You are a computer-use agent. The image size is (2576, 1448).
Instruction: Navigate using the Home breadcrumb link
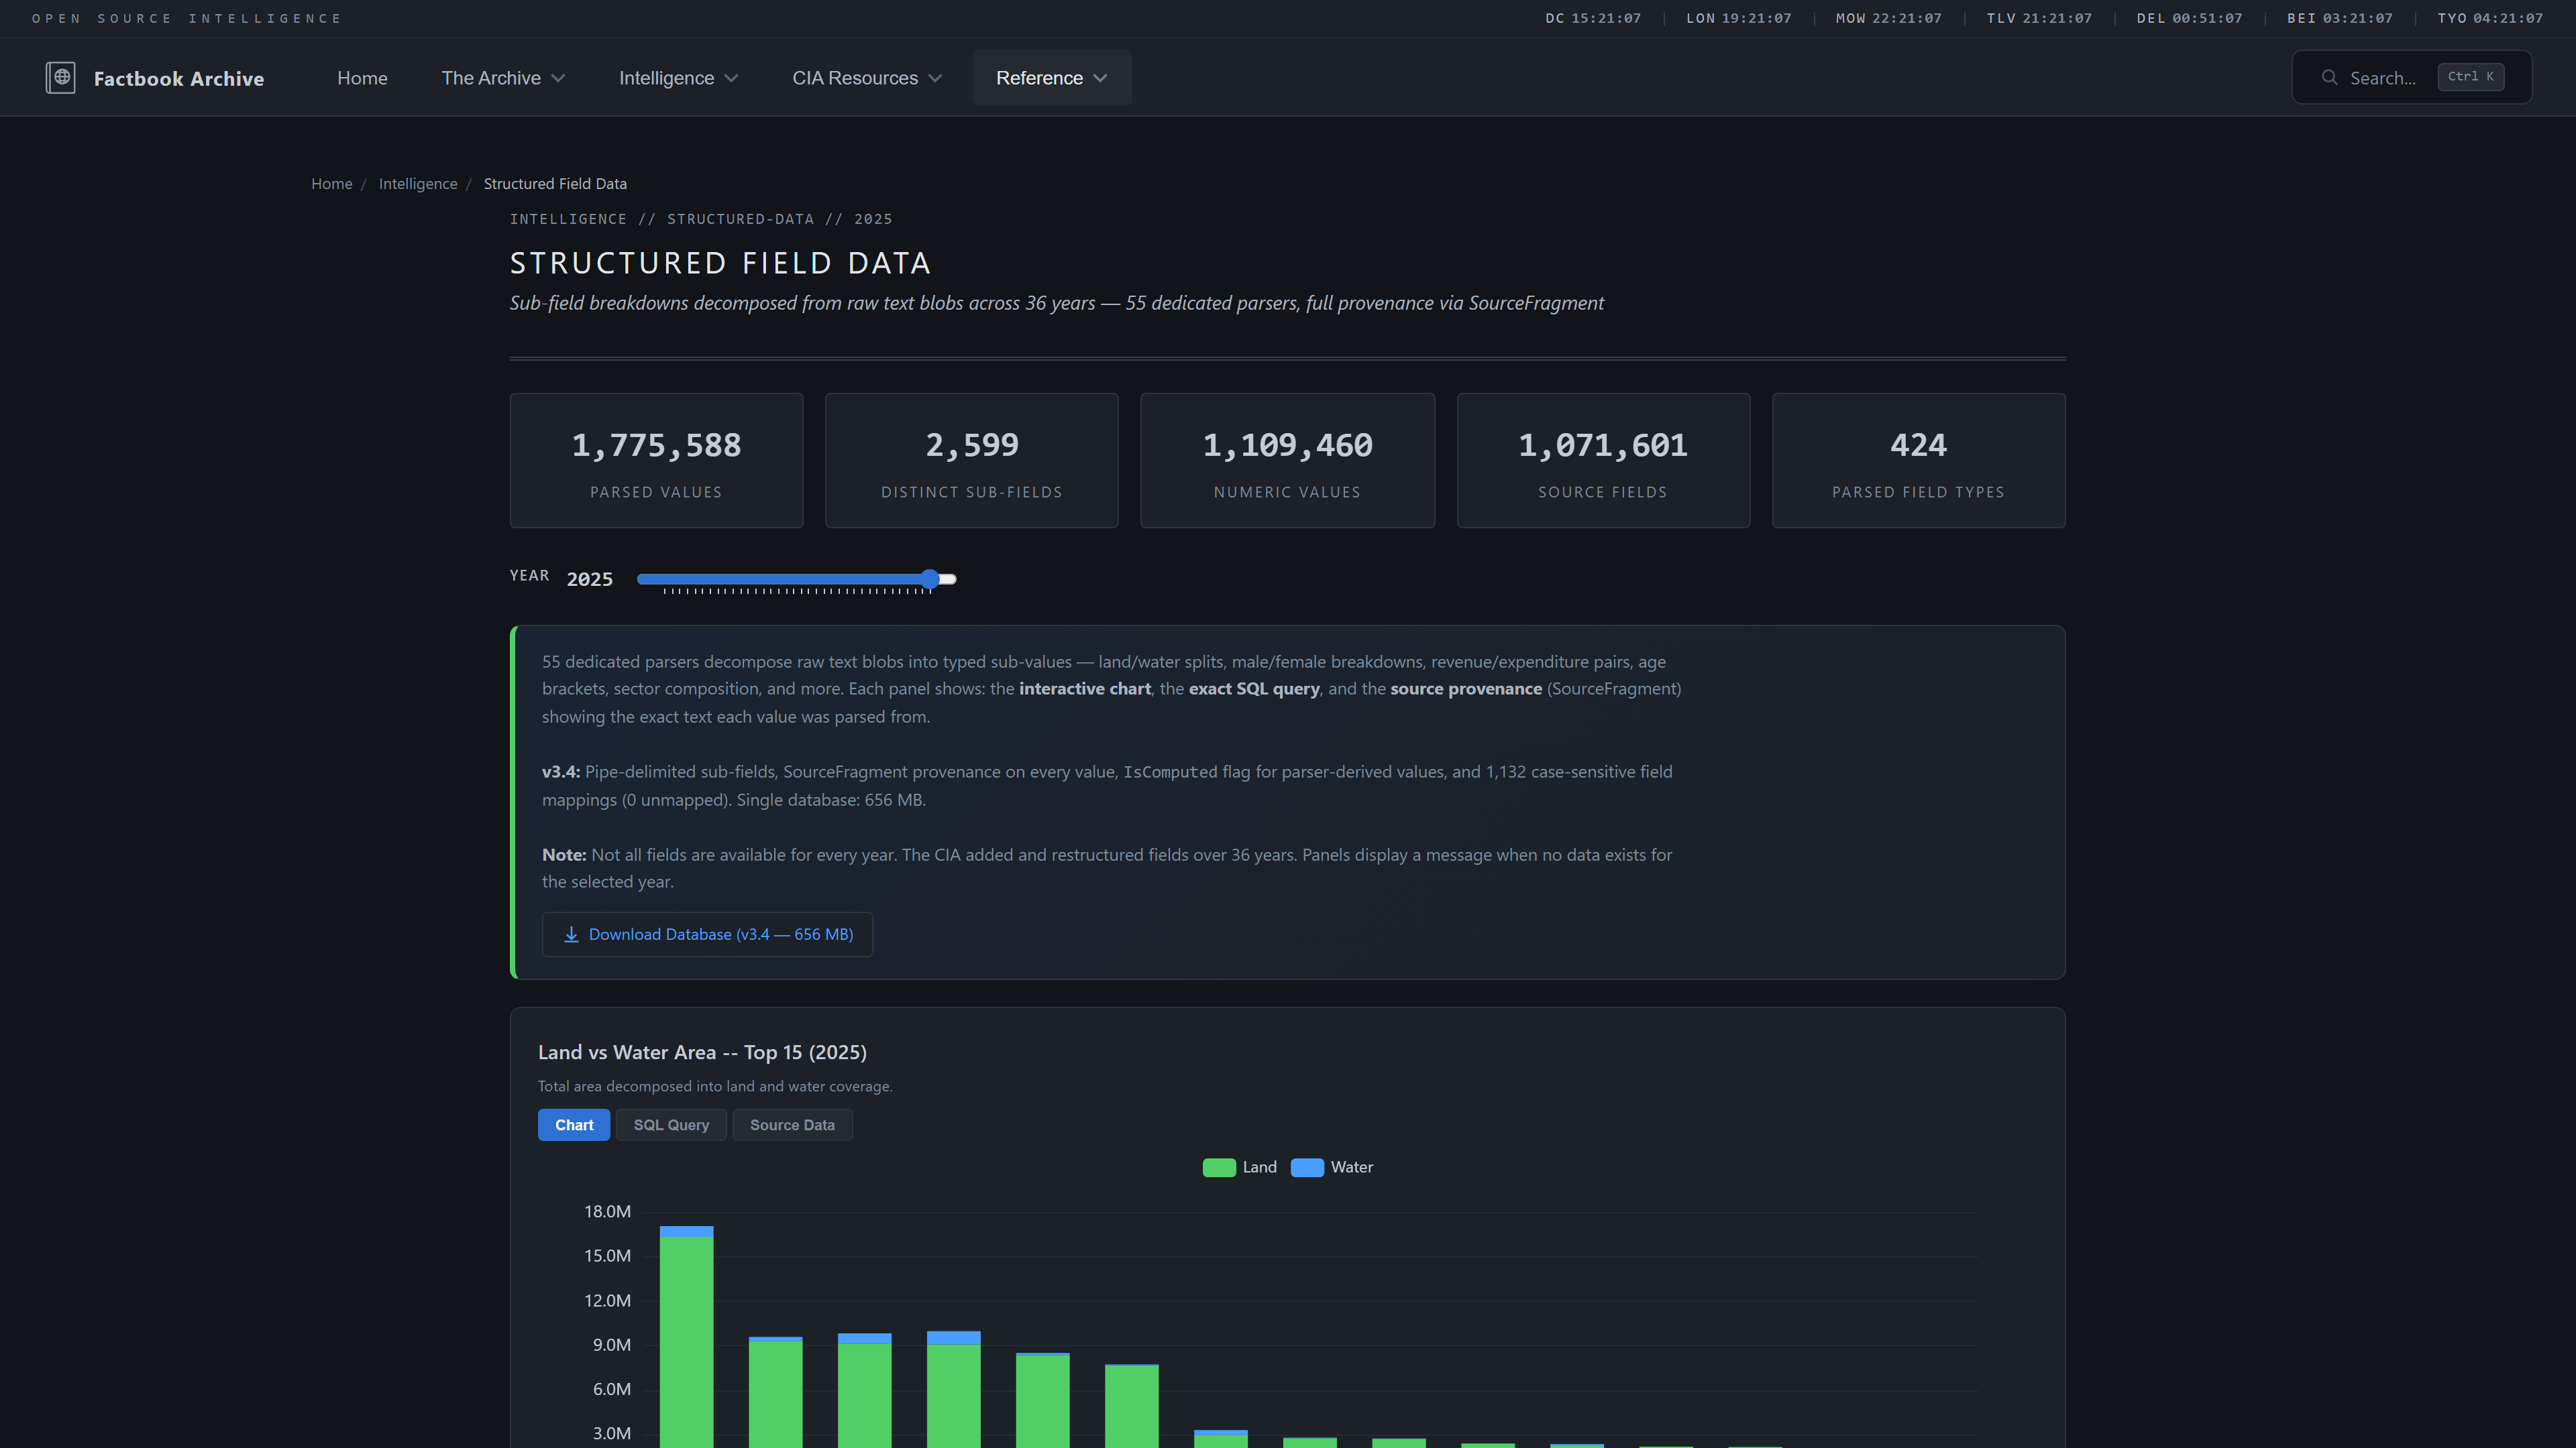click(331, 184)
